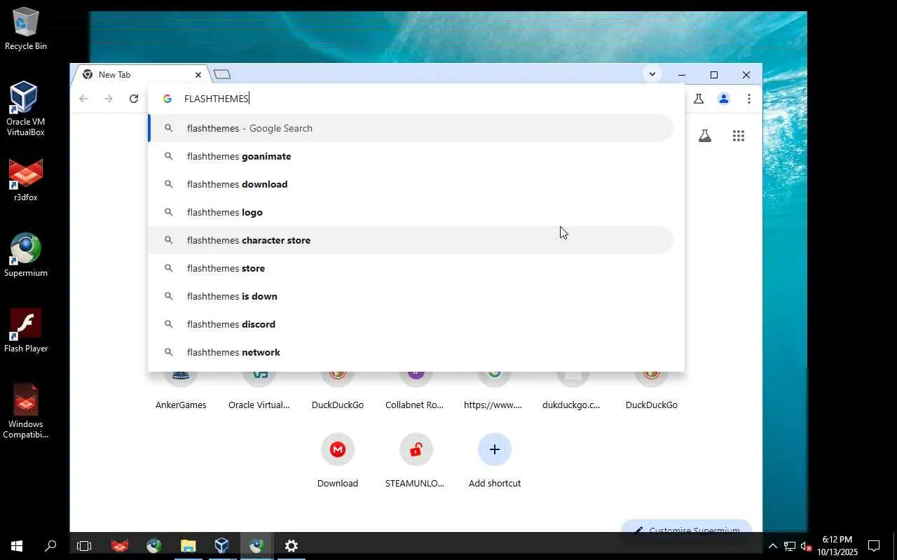Open the profile avatar icon
897x560 pixels.
(724, 99)
